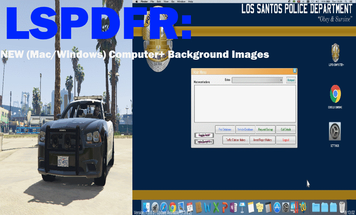Click the Request Backup button
The height and width of the screenshot is (215, 356).
[266, 129]
